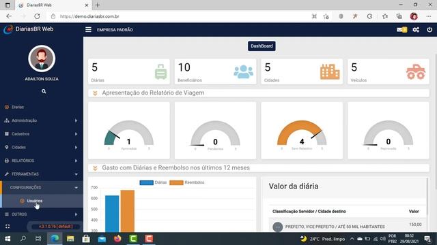Click the EMPRESA PADRÃO label
The width and height of the screenshot is (437, 245).
tap(115, 30)
